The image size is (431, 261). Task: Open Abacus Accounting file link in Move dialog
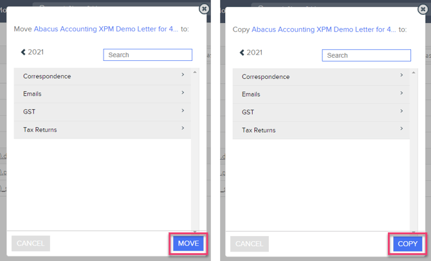tap(106, 29)
